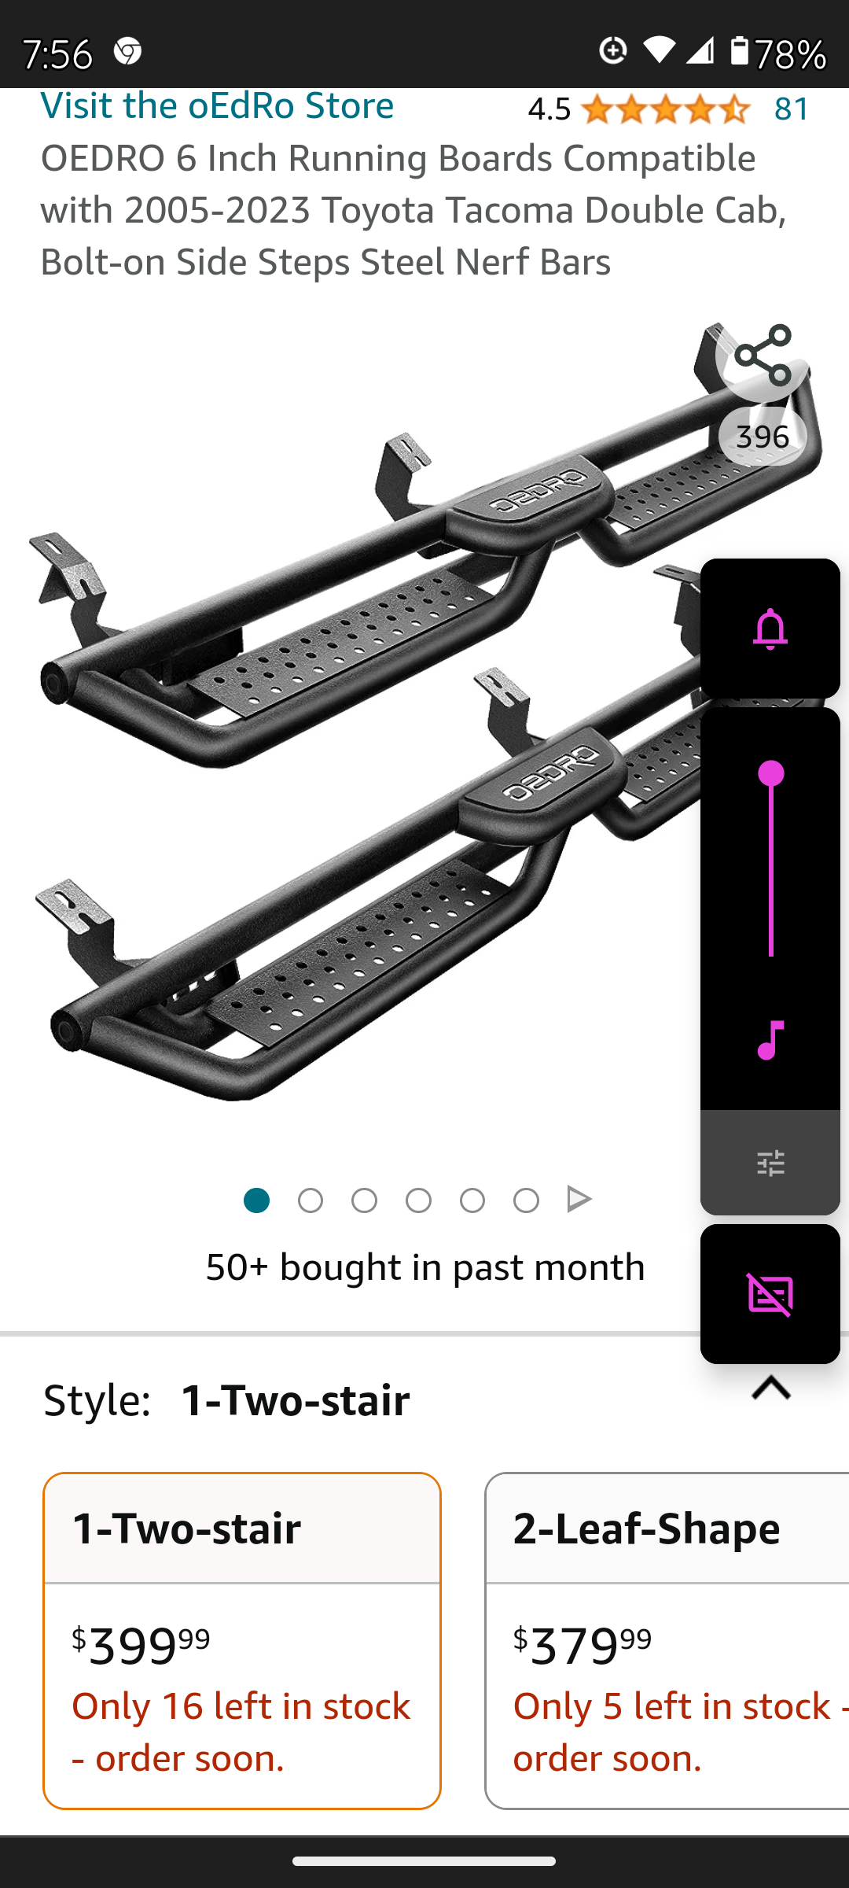The height and width of the screenshot is (1888, 849).
Task: Toggle ringer mode bell icon
Action: coord(770,629)
